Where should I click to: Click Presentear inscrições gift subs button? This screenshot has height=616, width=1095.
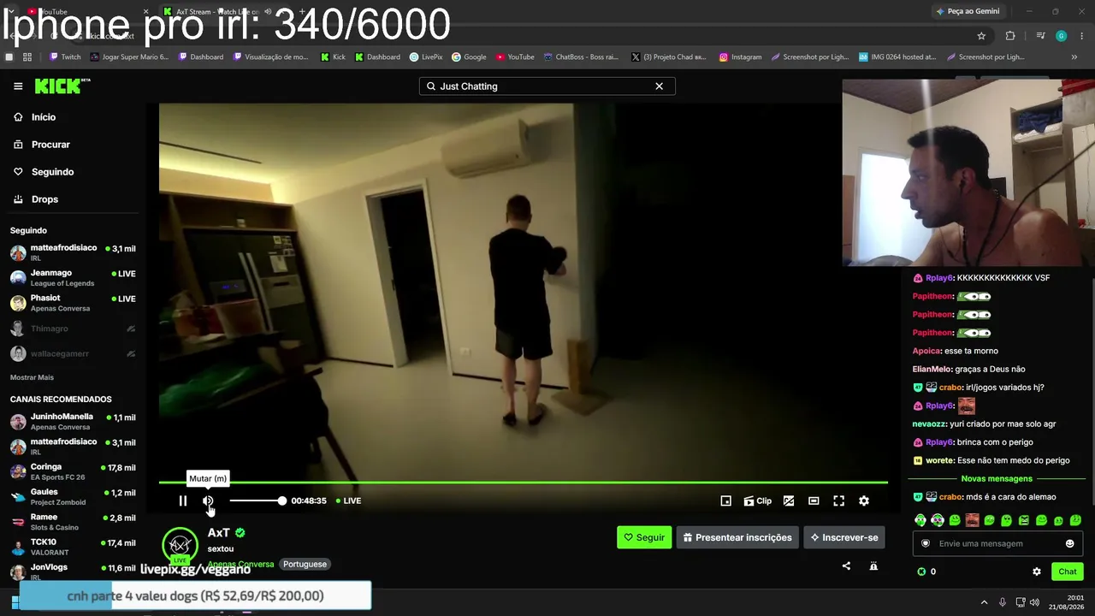737,537
